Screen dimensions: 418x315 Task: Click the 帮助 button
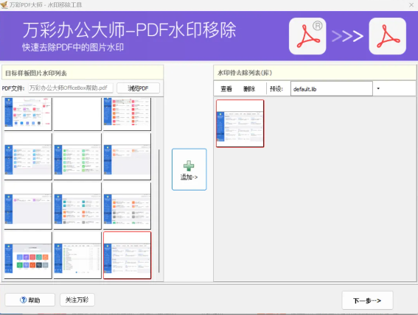[x=29, y=300]
